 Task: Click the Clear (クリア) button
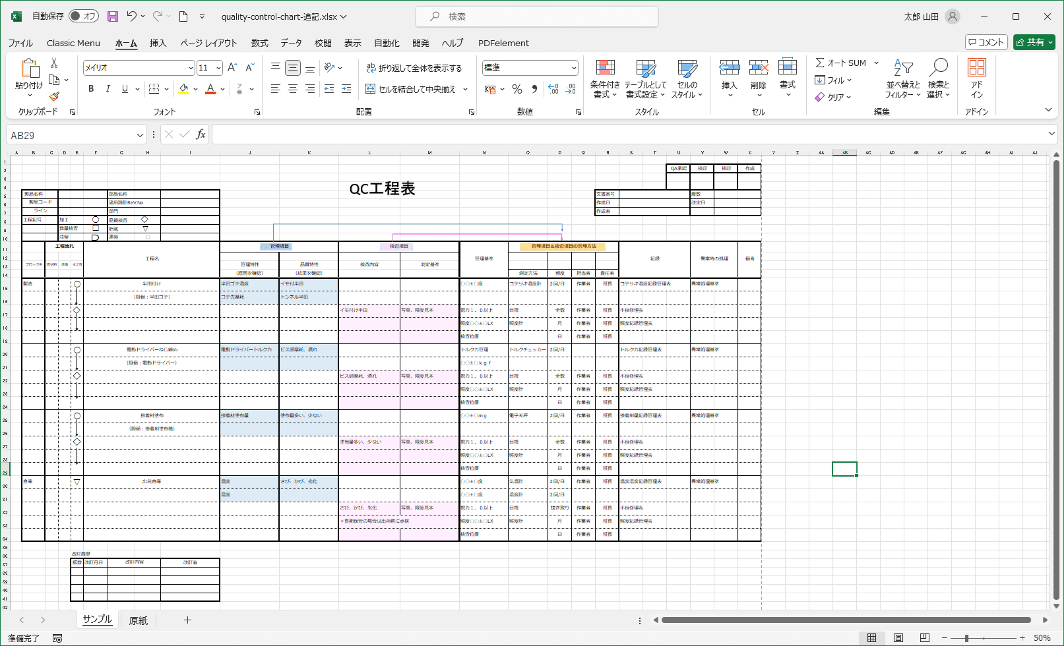coord(832,97)
